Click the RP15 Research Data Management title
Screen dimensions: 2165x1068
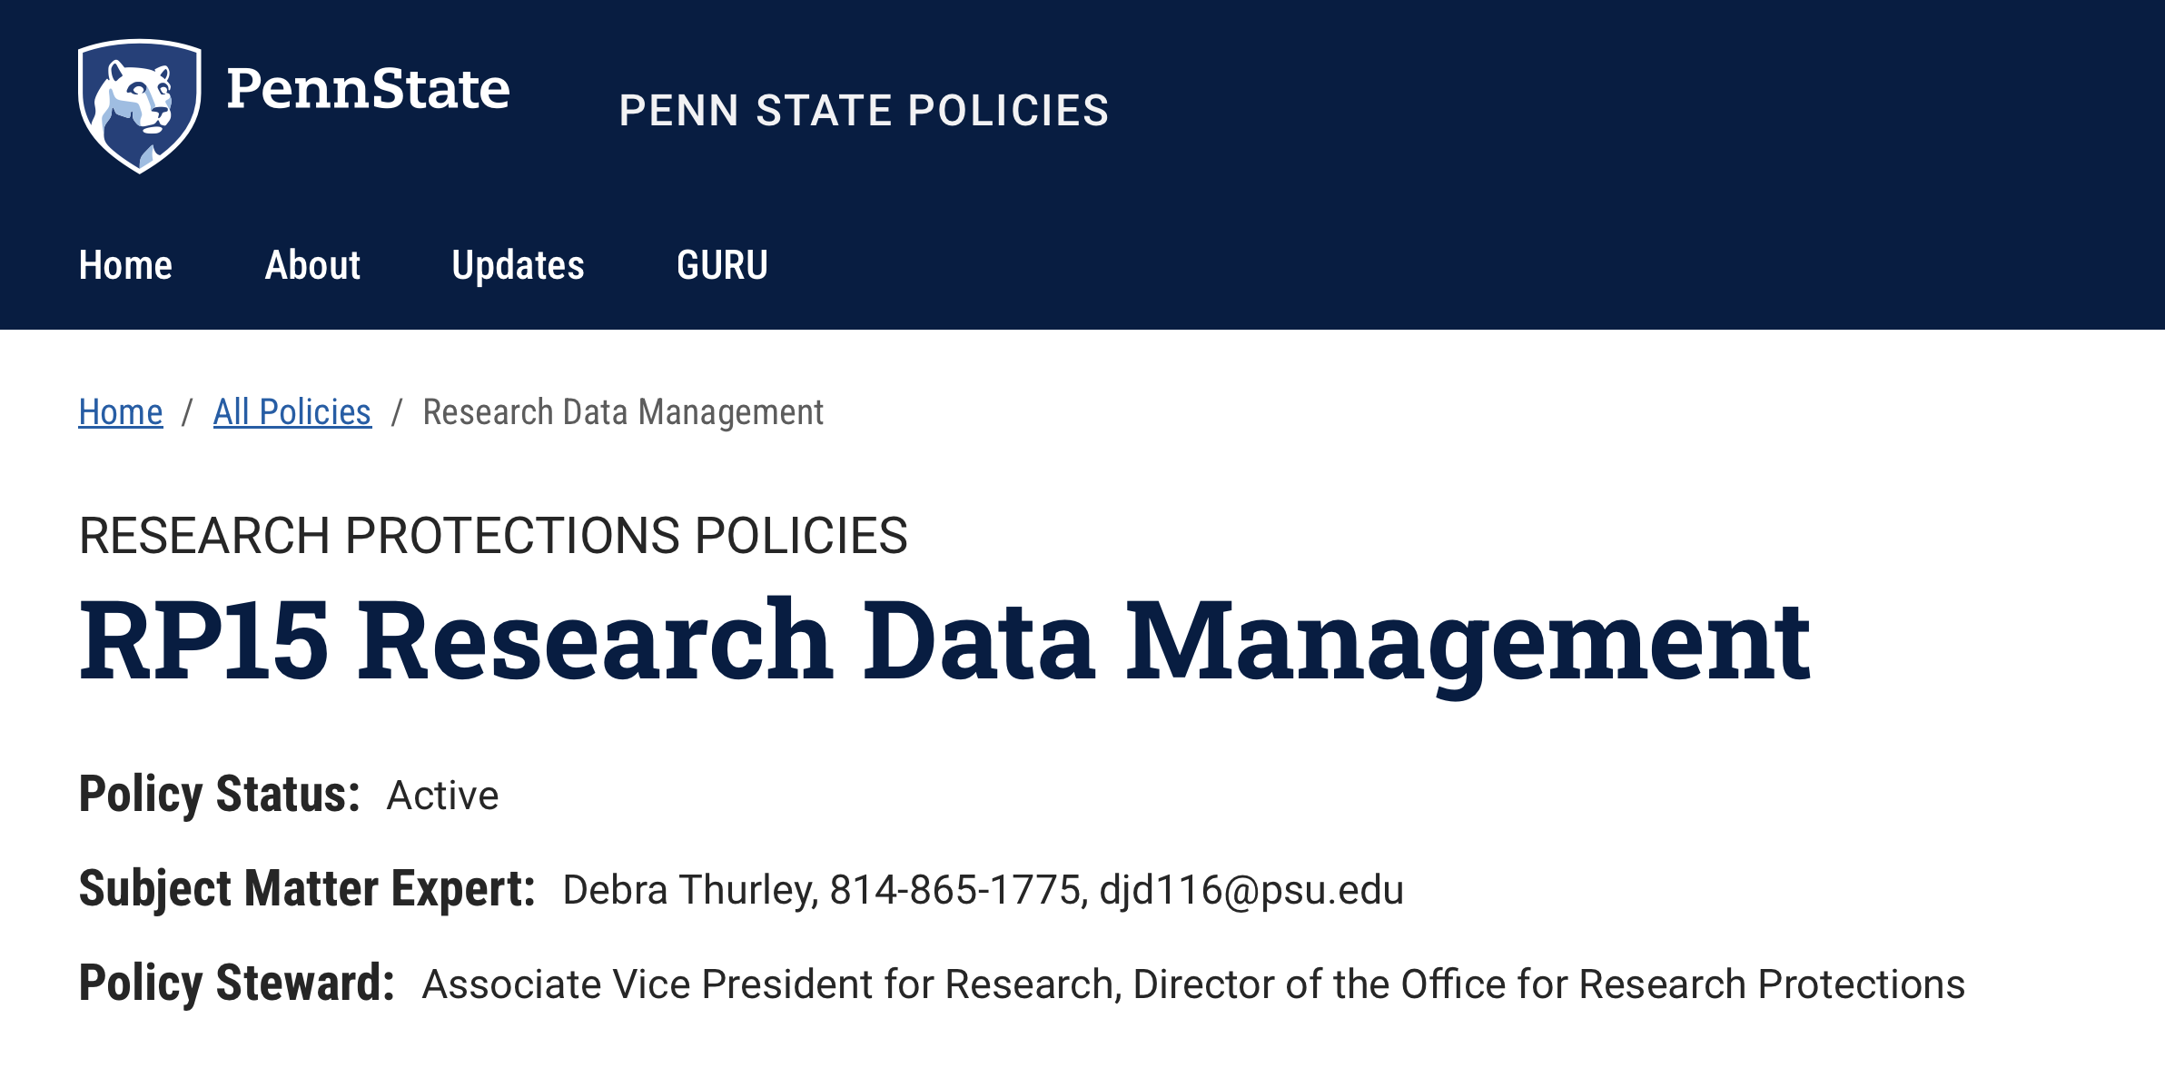tap(944, 640)
